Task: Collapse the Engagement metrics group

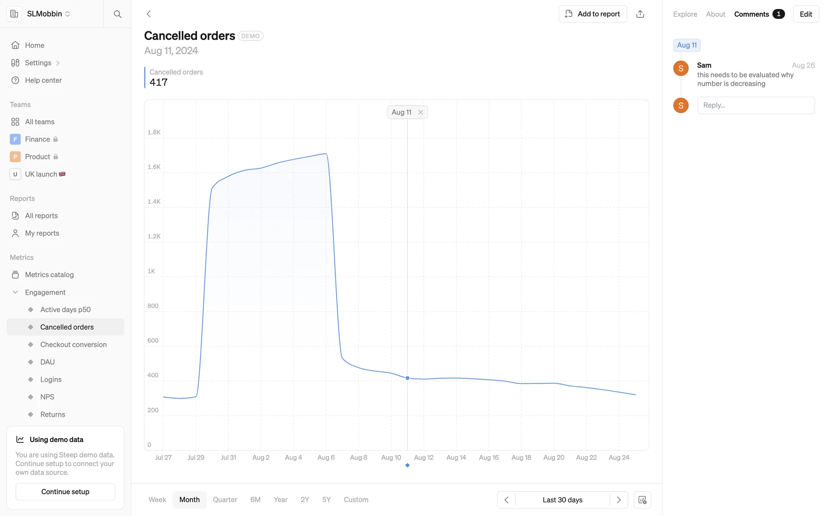Action: pyautogui.click(x=15, y=292)
